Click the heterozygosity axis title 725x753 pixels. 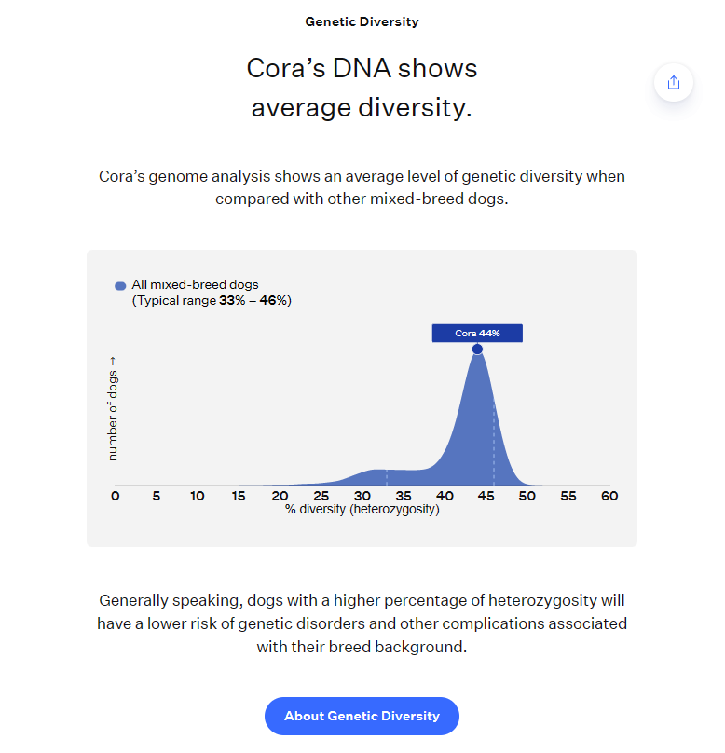pyautogui.click(x=362, y=509)
